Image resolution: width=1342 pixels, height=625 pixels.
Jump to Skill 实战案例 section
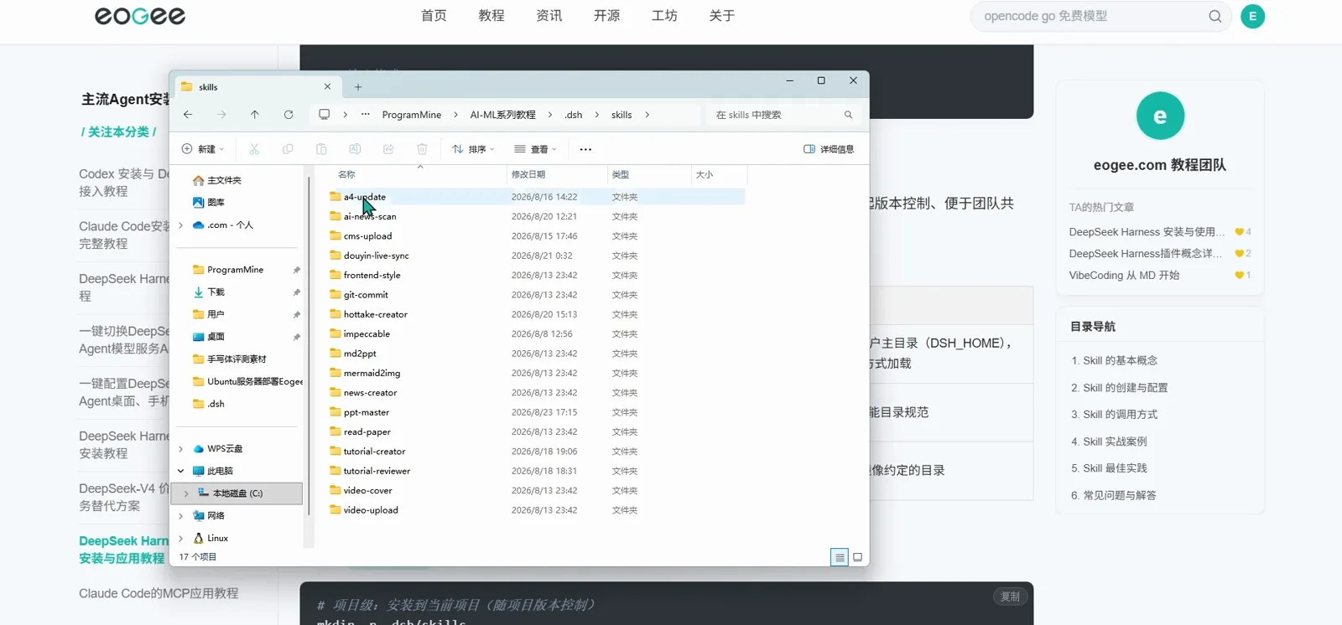point(1115,442)
